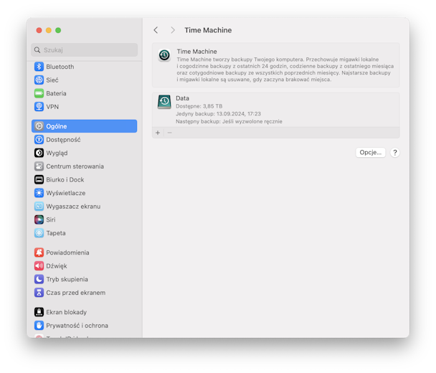The image size is (436, 373).
Task: Click the text Dostępne: 3,85 TB
Action: tap(199, 106)
